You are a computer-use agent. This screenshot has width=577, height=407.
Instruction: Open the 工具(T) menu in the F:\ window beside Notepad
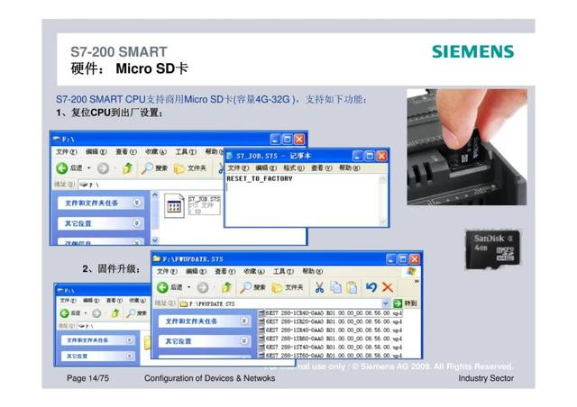click(x=186, y=151)
